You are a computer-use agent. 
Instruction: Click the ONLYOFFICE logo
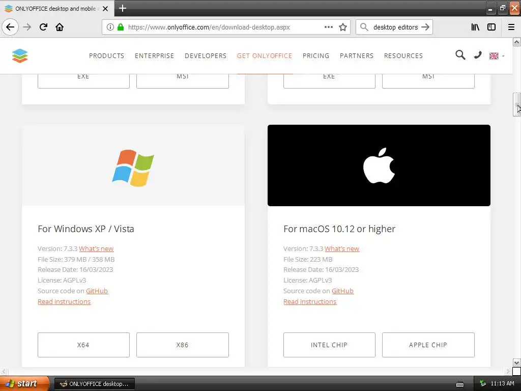(20, 55)
